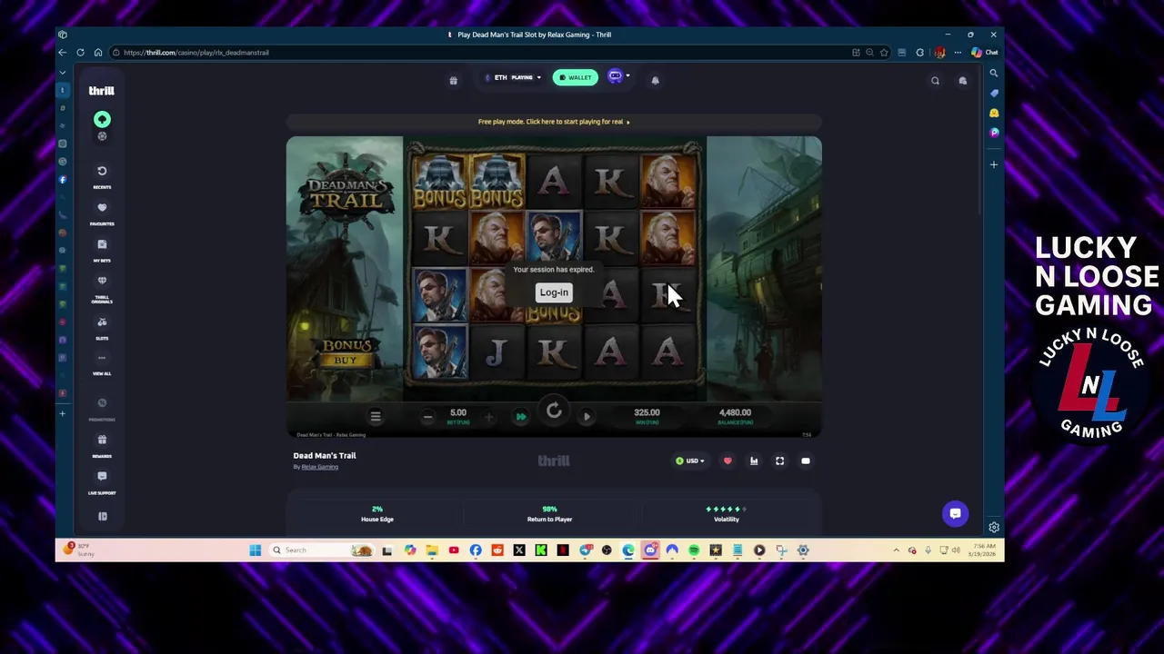
Task: Add a browser sidebar app with plus
Action: point(994,165)
